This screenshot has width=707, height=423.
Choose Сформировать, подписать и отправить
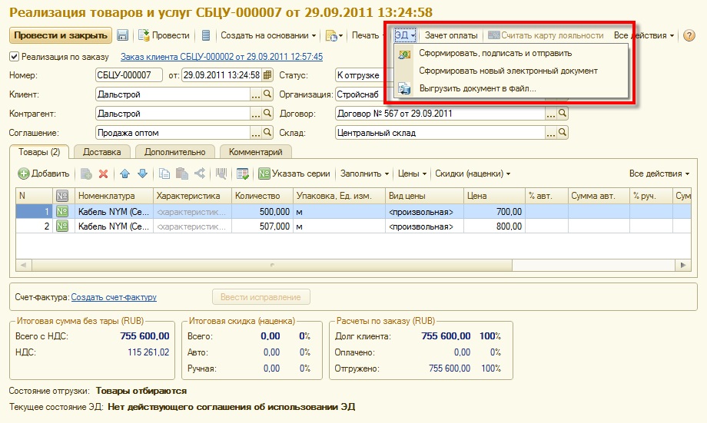(x=495, y=53)
